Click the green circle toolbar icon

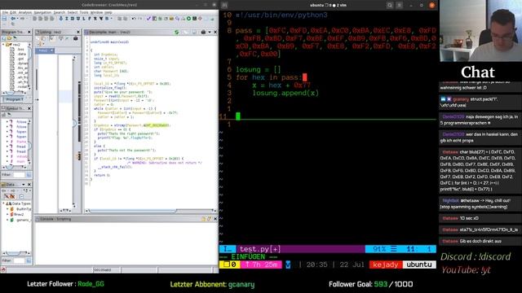188,19
